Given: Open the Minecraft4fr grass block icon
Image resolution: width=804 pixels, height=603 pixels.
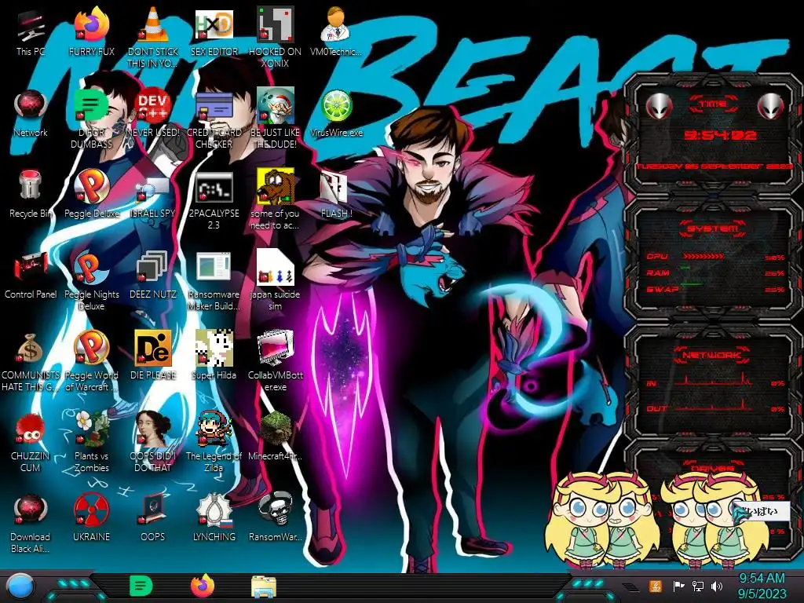Looking at the screenshot, I should coord(275,429).
